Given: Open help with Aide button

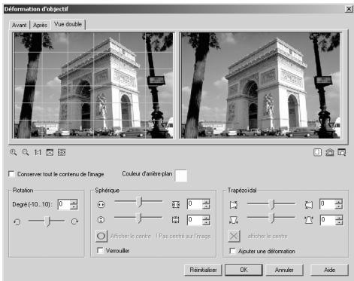Looking at the screenshot, I should (x=329, y=270).
